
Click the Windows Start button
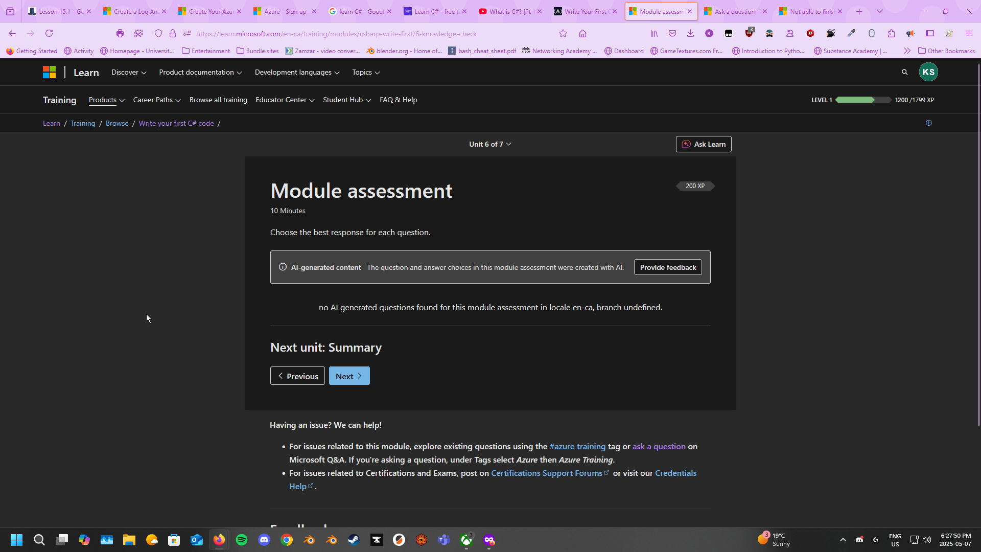point(16,540)
